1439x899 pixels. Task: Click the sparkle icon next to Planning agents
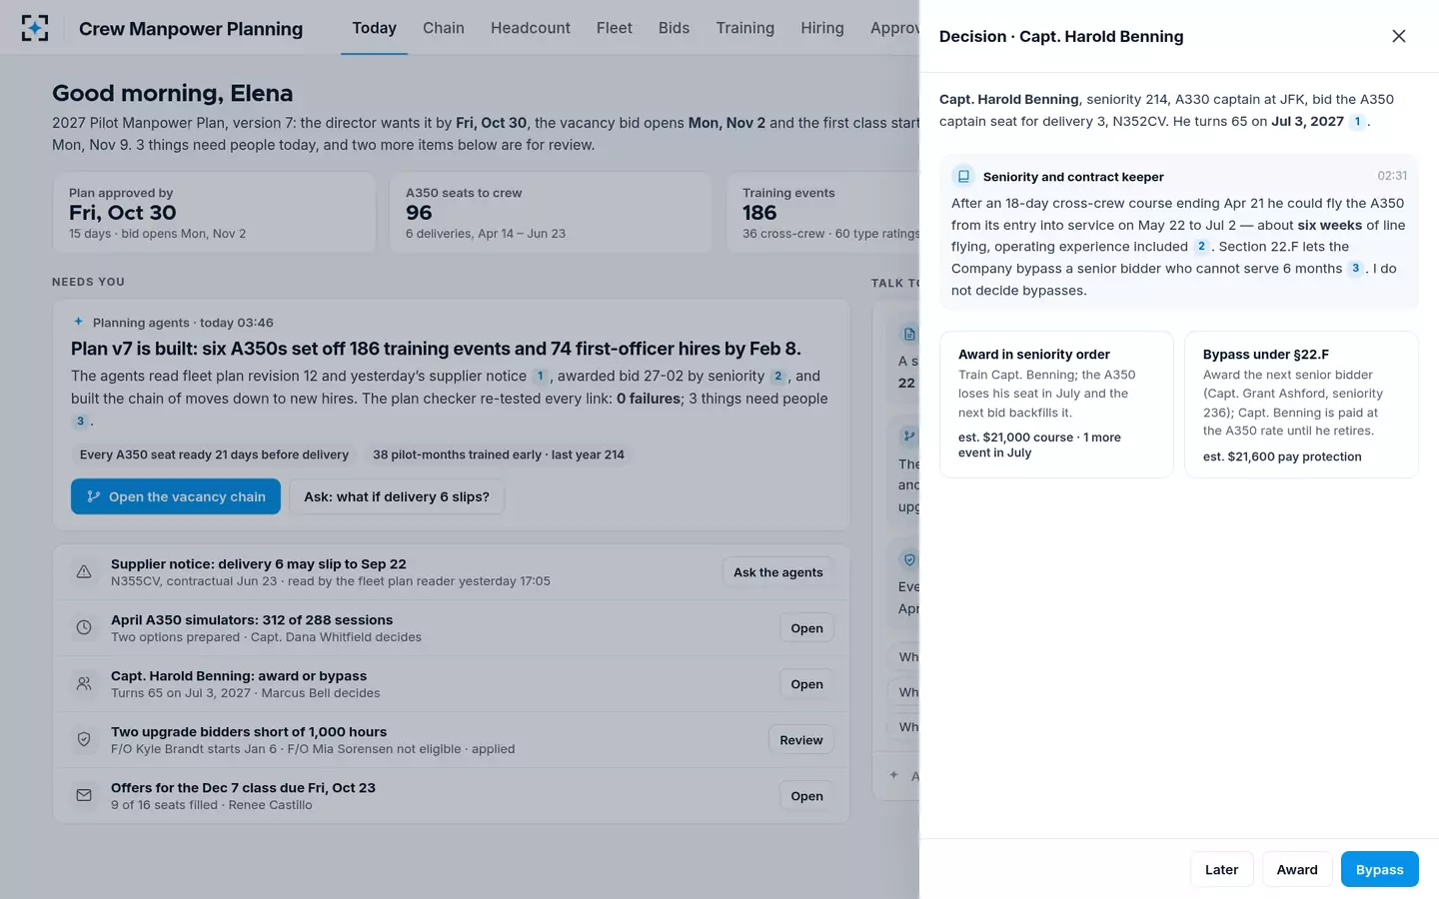[78, 322]
